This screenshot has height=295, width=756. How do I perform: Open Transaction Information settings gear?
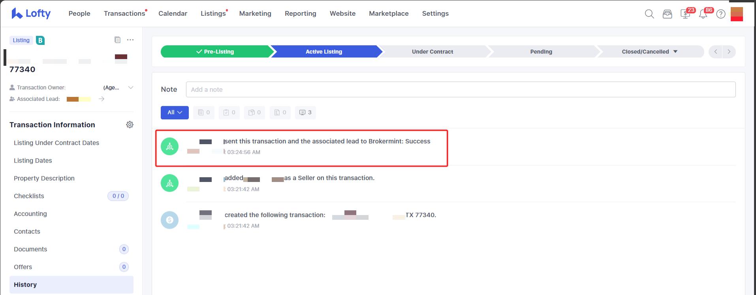(x=130, y=125)
